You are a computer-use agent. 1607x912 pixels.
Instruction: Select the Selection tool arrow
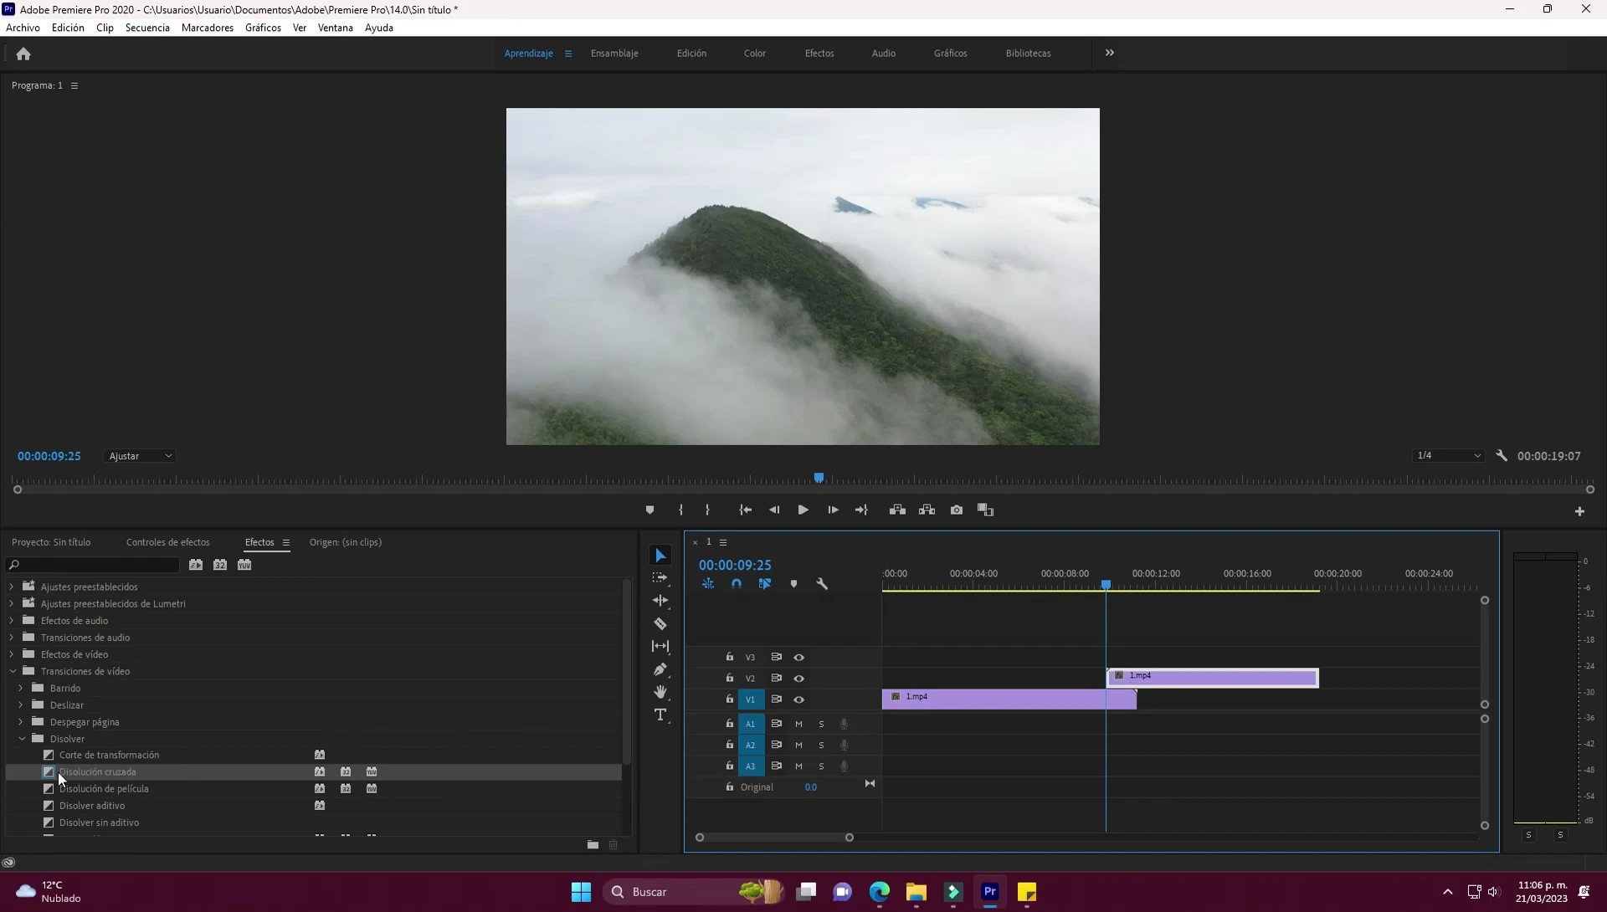point(660,556)
